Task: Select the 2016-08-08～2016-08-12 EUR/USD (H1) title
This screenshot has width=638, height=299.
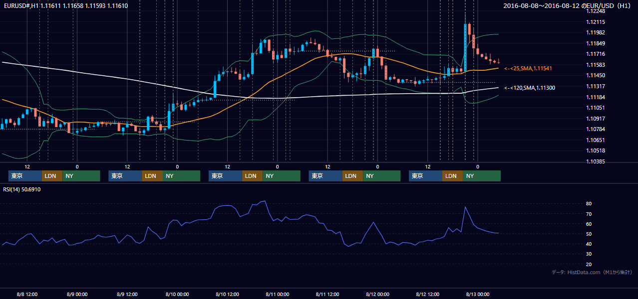Action: 567,6
